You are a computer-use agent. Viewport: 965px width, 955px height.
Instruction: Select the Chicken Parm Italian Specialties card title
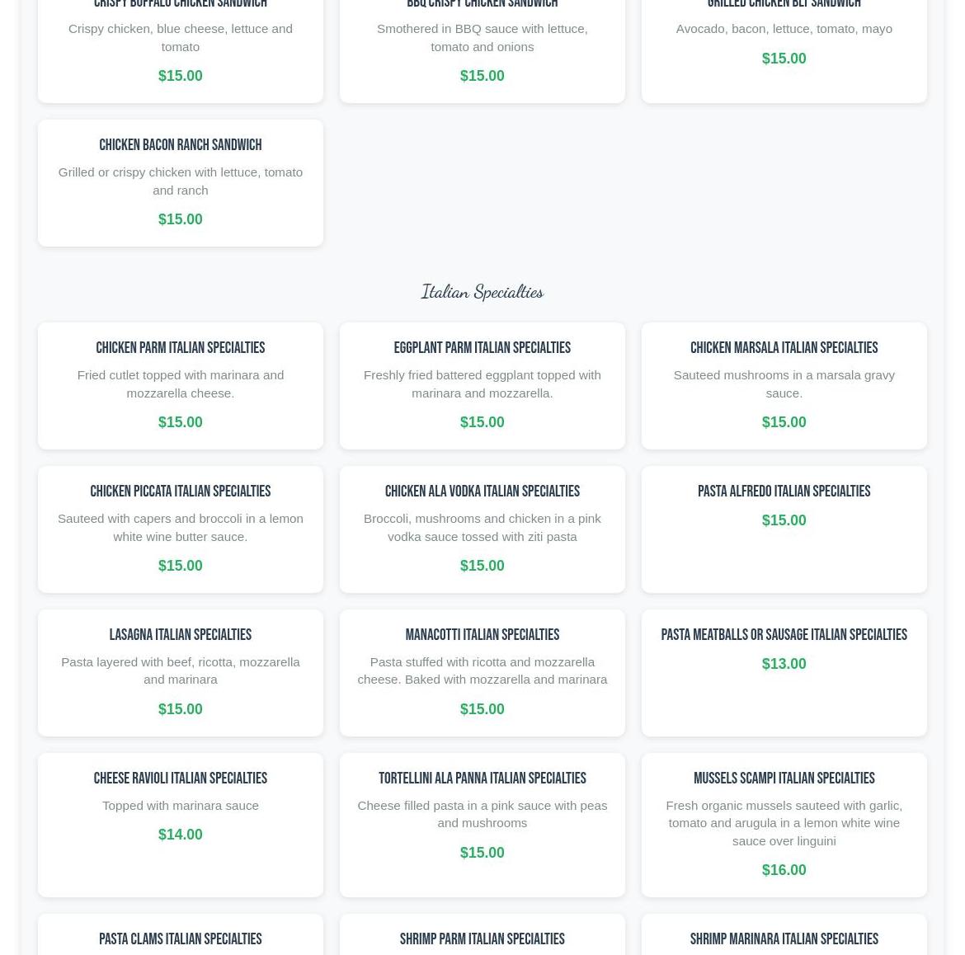click(x=180, y=348)
